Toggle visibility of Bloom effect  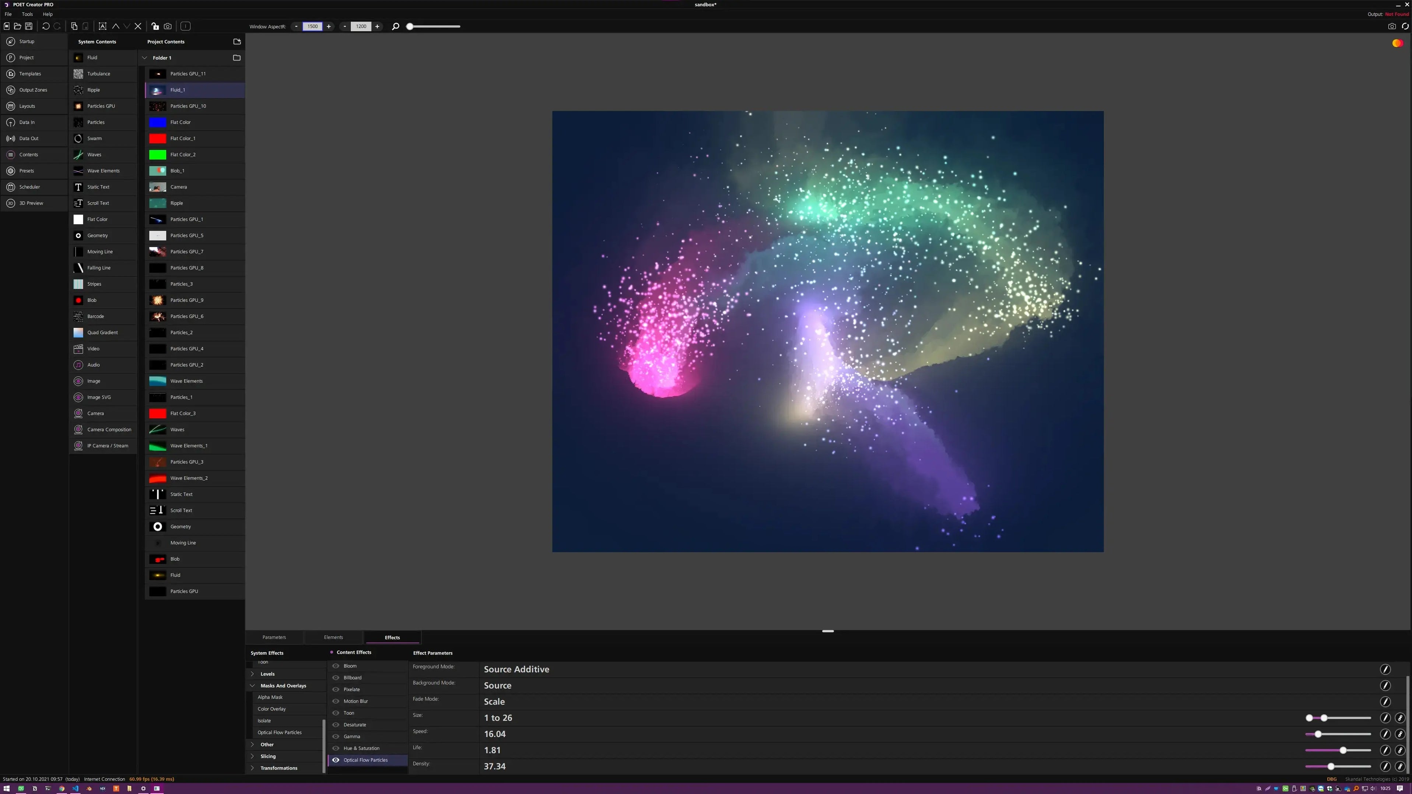(x=336, y=666)
